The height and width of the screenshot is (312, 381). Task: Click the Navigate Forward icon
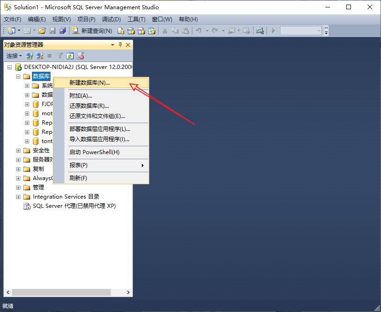pyautogui.click(x=247, y=31)
